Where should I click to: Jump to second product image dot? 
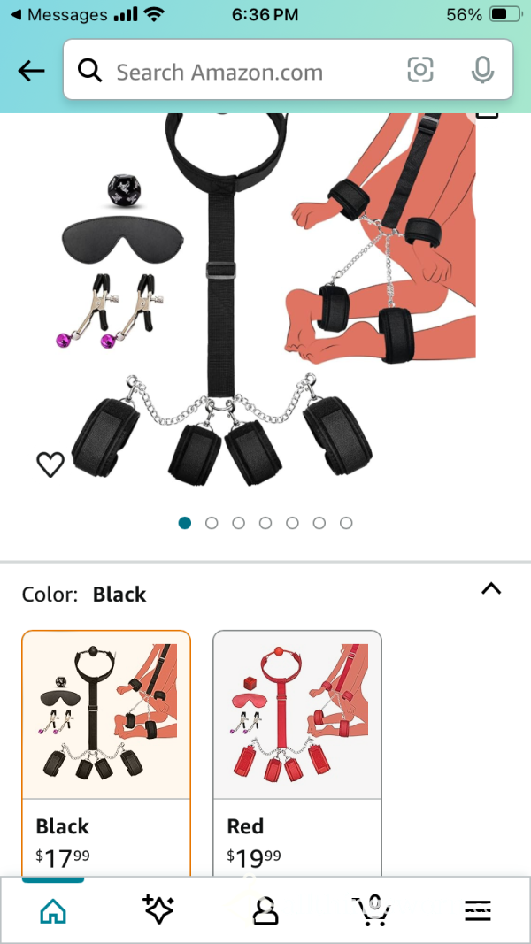click(x=212, y=523)
